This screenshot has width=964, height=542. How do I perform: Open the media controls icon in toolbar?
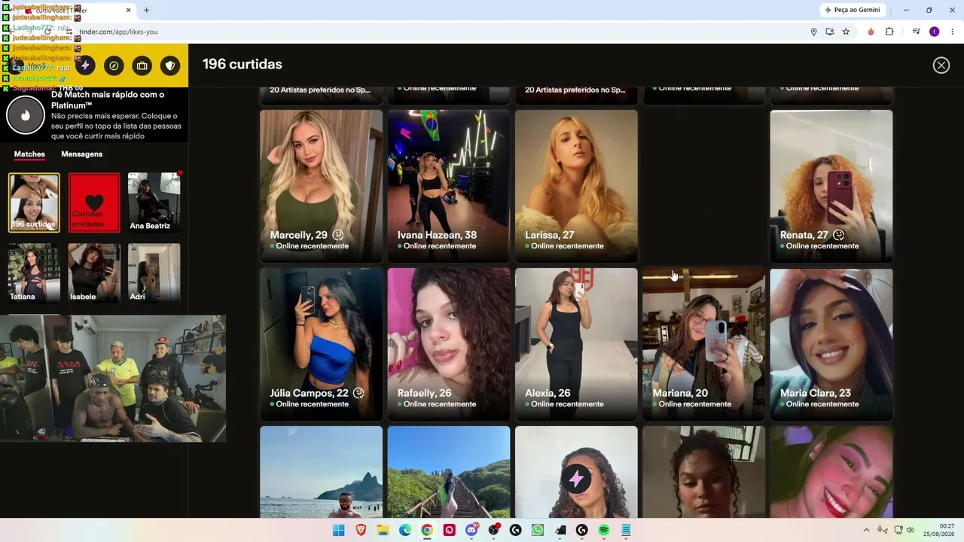916,32
